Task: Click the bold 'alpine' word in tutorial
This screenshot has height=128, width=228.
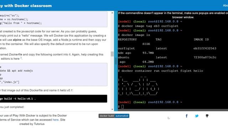Action: tap(17, 40)
